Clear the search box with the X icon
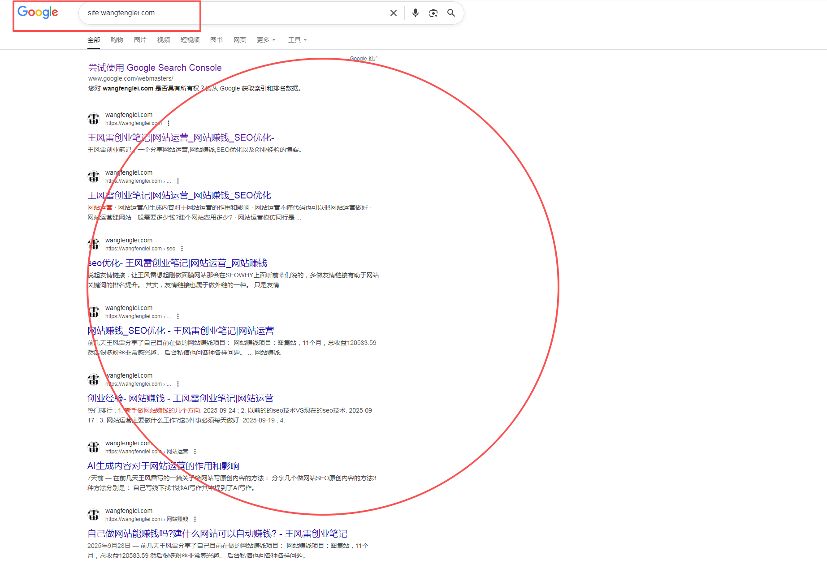This screenshot has height=564, width=827. click(x=393, y=13)
